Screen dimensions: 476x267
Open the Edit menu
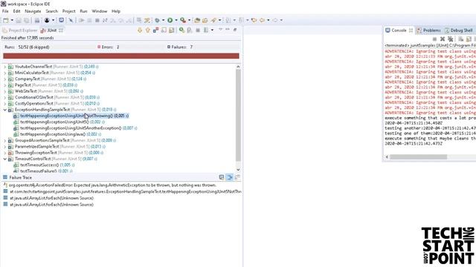click(x=16, y=11)
